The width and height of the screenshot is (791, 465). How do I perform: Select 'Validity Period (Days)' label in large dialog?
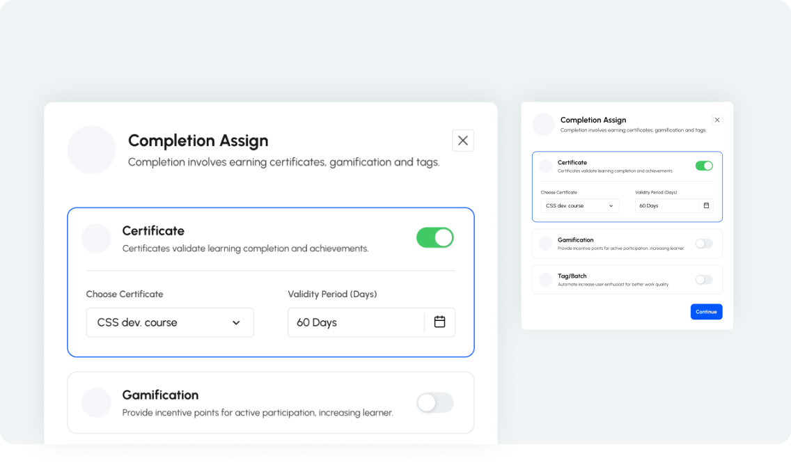coord(332,294)
